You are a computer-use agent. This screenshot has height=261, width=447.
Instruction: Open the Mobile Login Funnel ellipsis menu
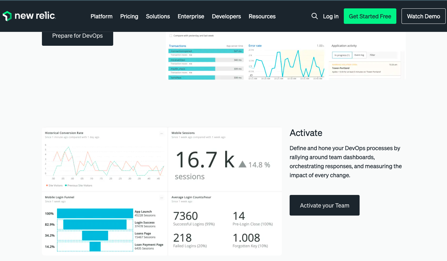point(162,198)
